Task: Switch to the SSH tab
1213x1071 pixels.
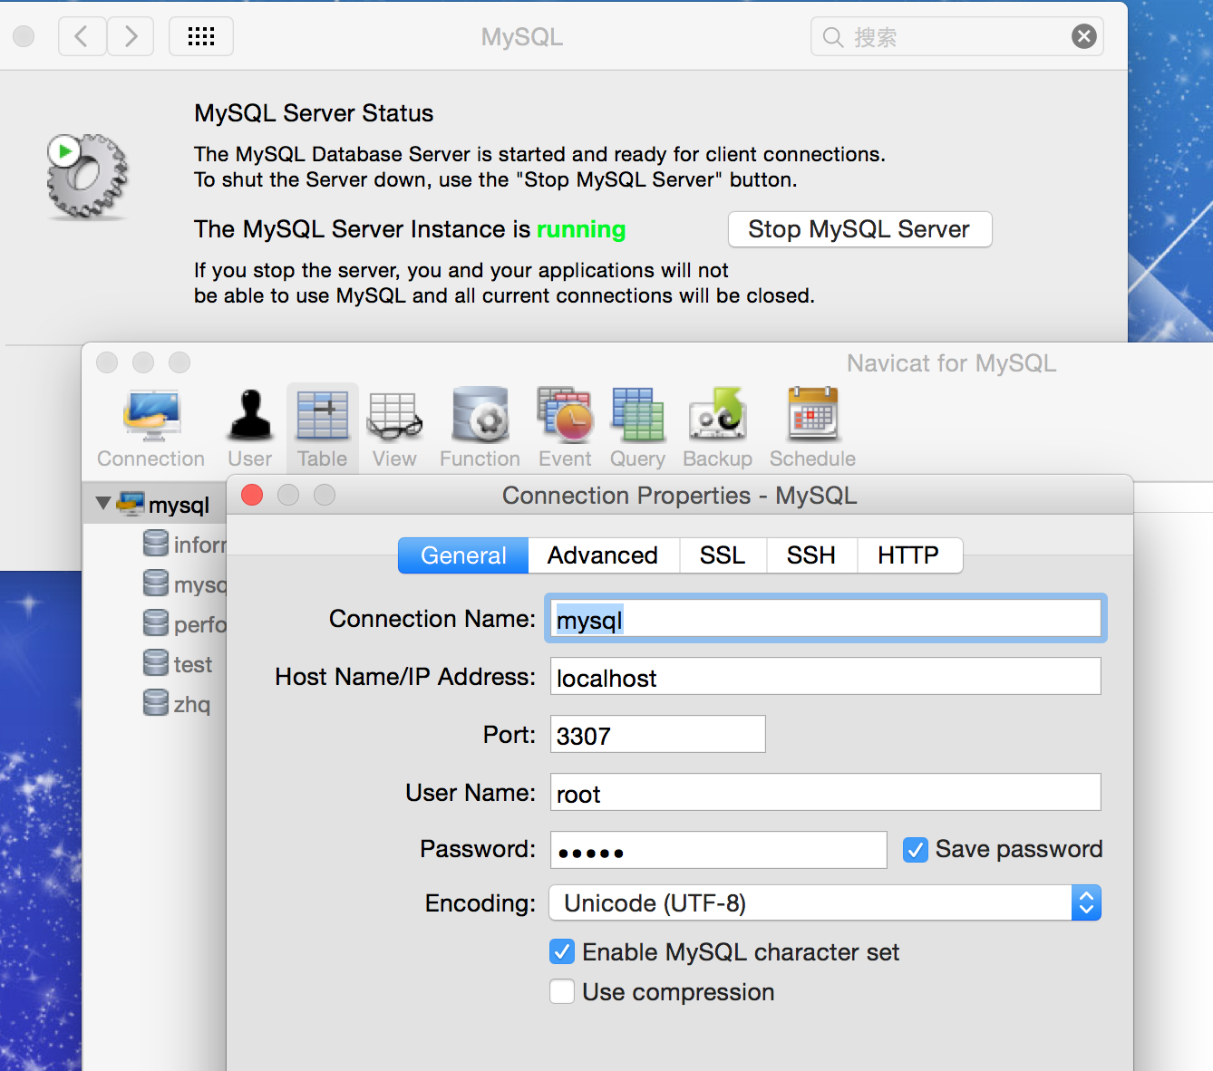Action: click(811, 555)
